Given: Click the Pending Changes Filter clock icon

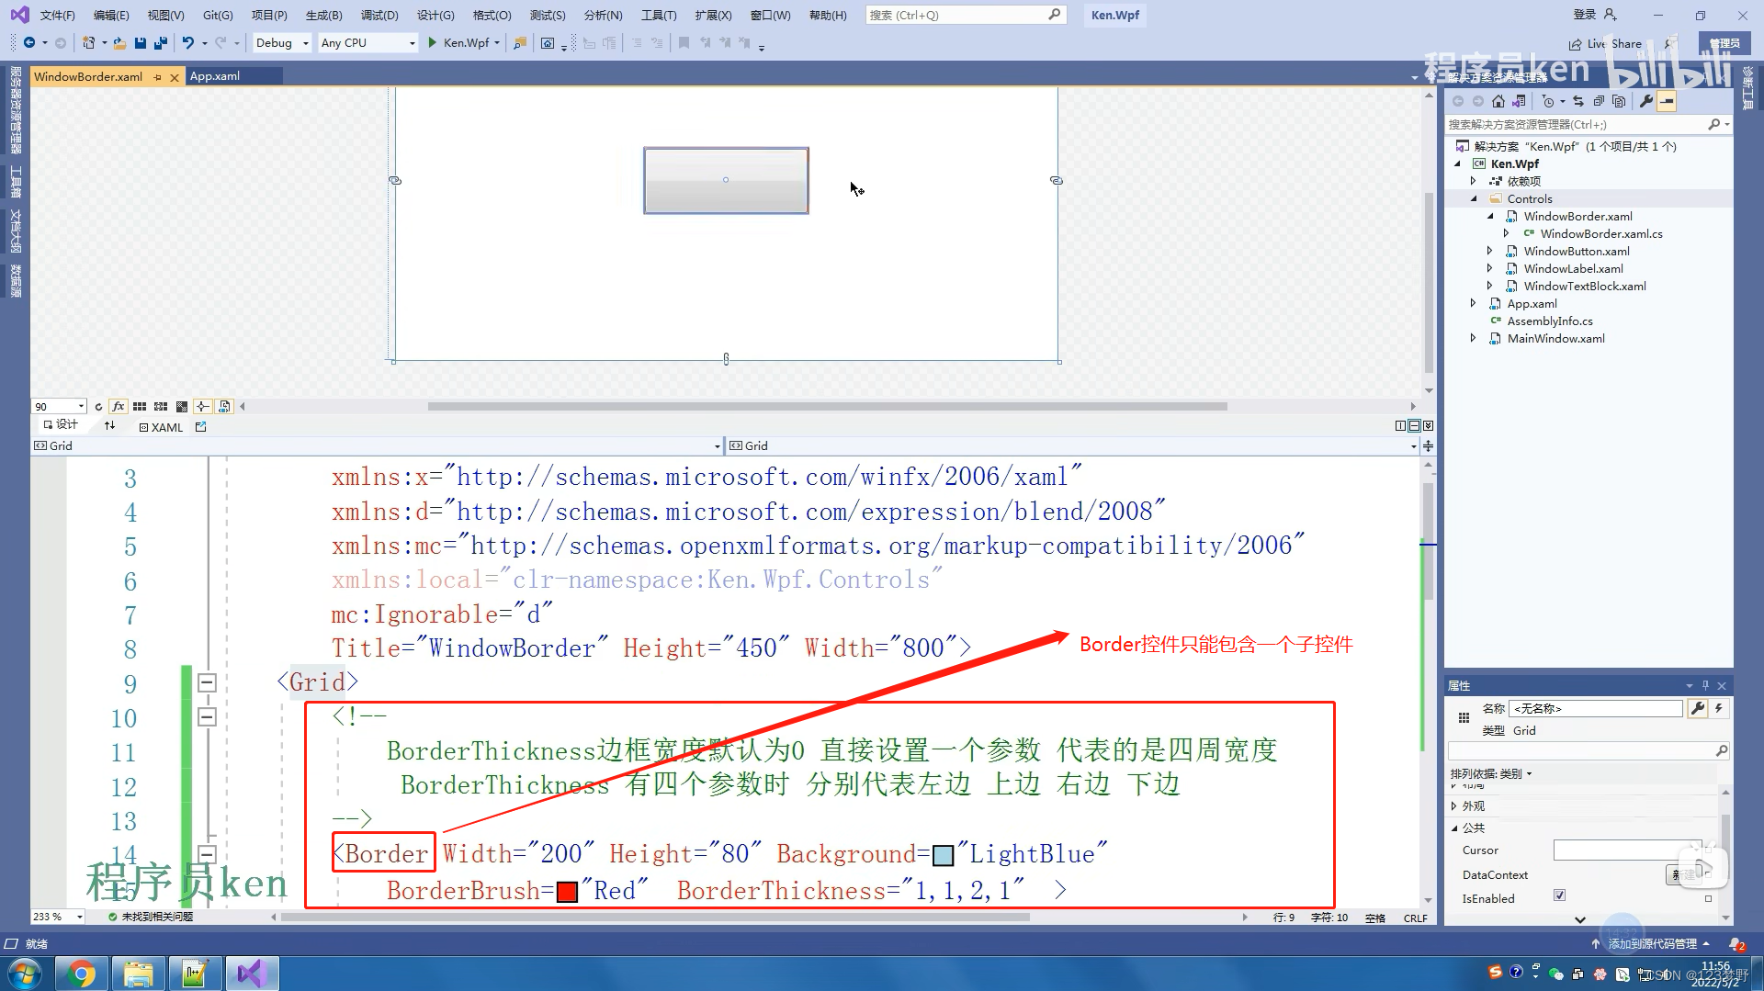Looking at the screenshot, I should click(1548, 101).
